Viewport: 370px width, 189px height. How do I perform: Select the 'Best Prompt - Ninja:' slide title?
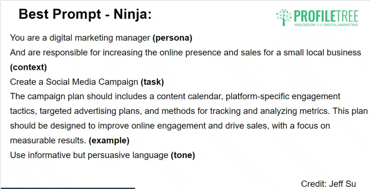tap(85, 14)
